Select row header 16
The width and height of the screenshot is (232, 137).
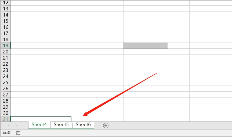point(5,27)
